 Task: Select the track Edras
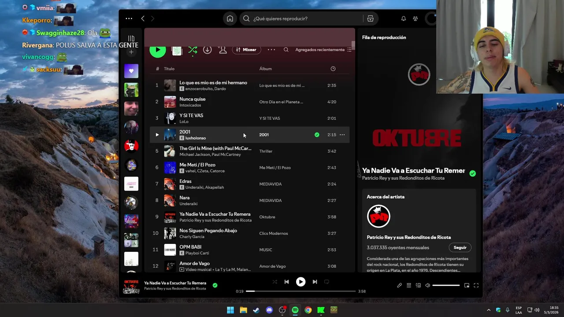(x=186, y=181)
